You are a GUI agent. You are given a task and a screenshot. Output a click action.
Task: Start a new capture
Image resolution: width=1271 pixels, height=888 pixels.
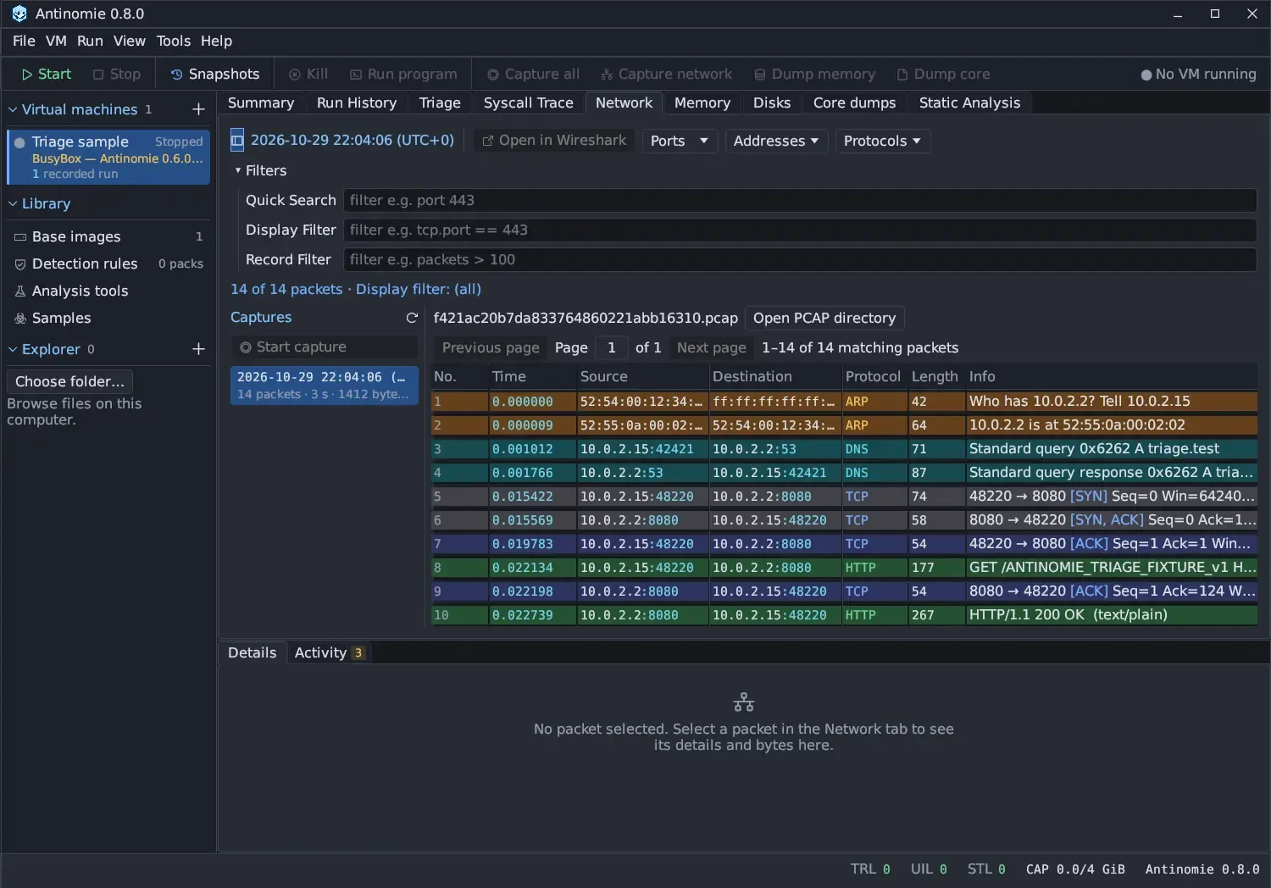pyautogui.click(x=325, y=347)
